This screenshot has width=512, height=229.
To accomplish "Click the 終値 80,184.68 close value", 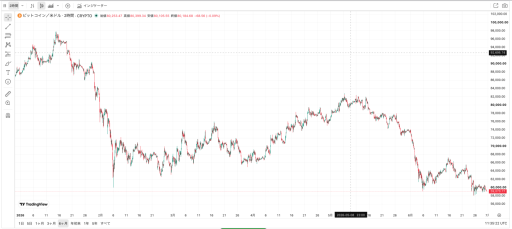I will coord(182,15).
